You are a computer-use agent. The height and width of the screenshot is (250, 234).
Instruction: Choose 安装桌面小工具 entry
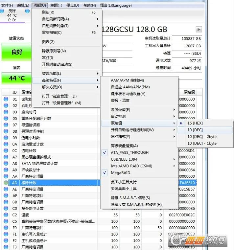(139, 189)
